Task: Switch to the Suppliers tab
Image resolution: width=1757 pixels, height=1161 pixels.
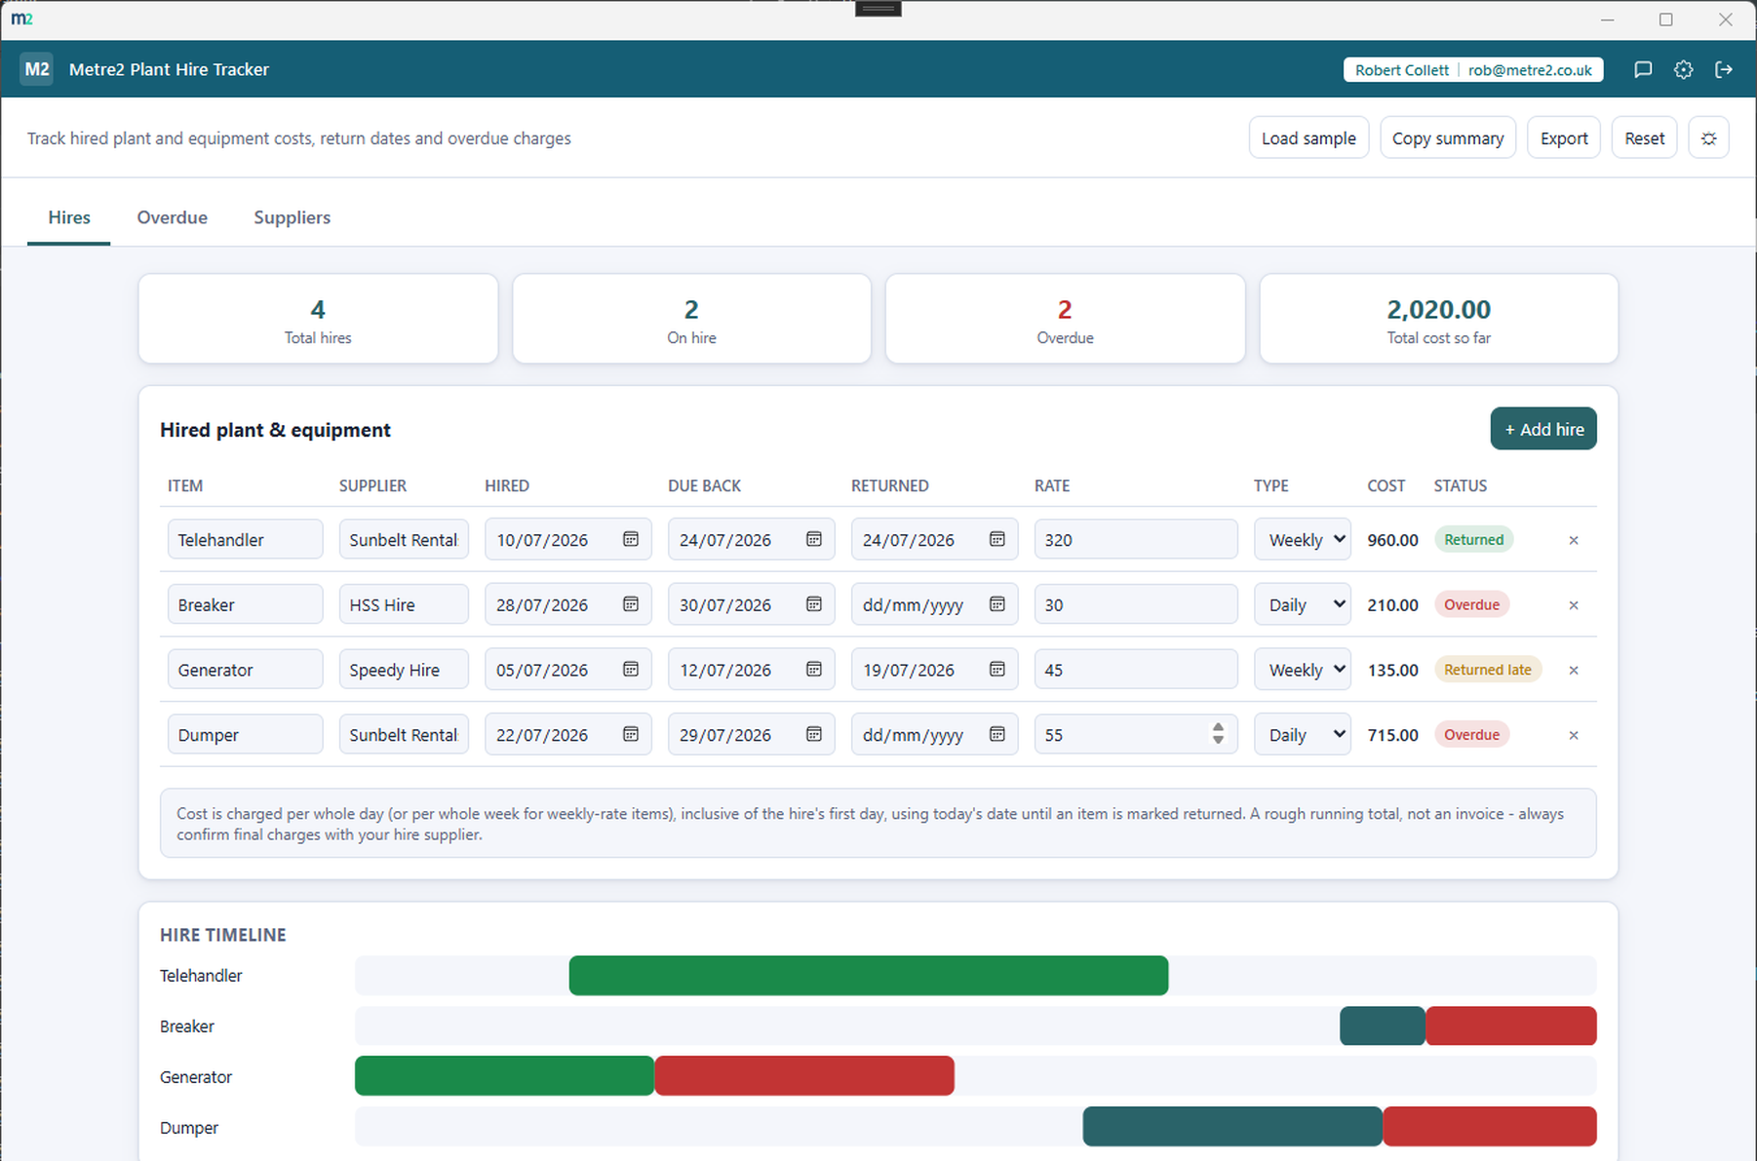Action: 292,217
